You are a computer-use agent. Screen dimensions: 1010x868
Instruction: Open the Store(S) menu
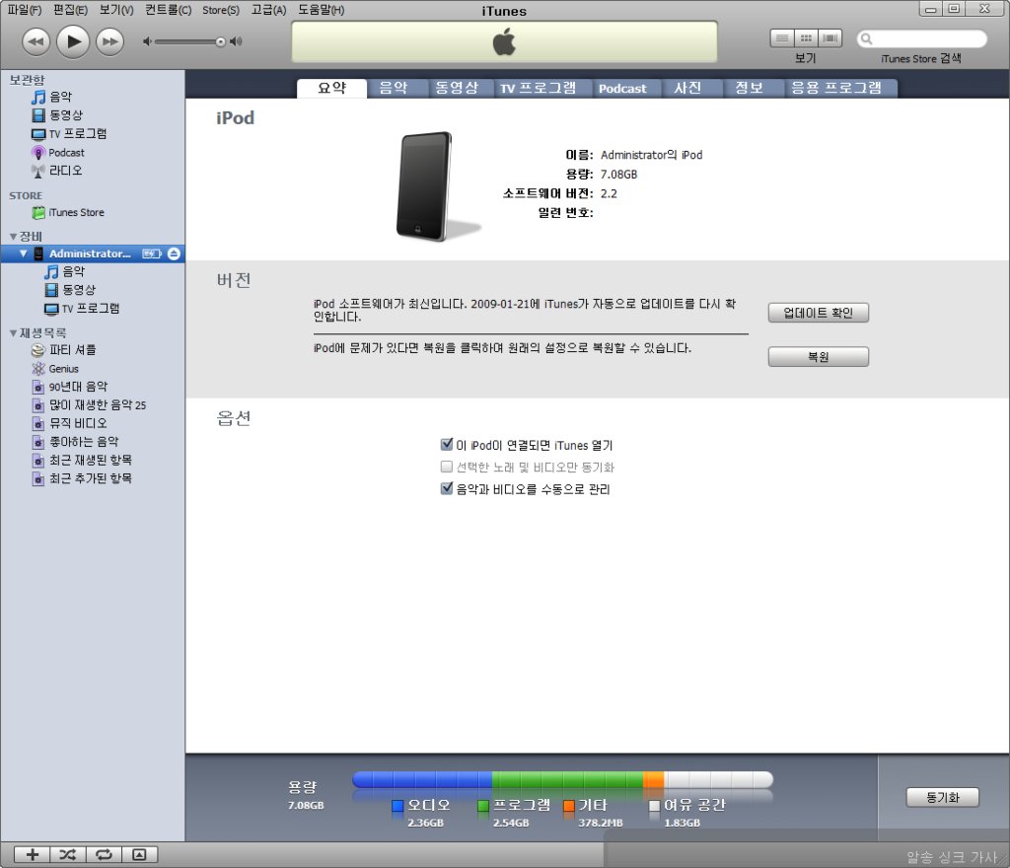(221, 10)
